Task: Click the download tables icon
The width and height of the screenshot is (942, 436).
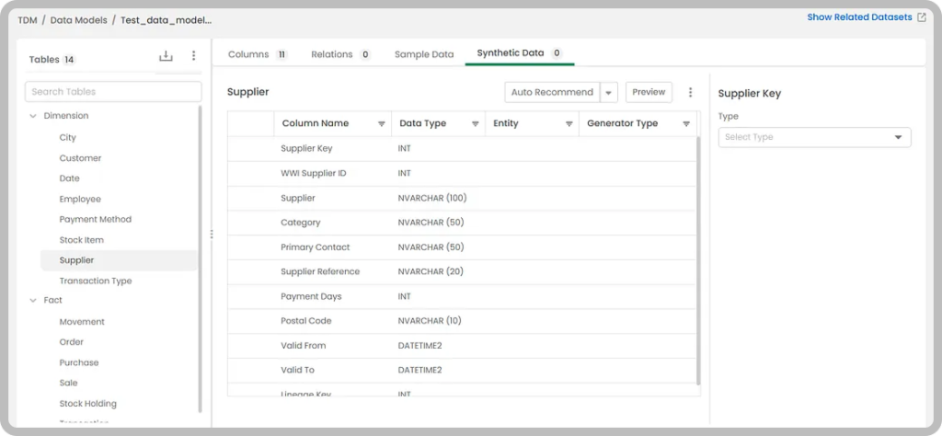Action: 166,56
